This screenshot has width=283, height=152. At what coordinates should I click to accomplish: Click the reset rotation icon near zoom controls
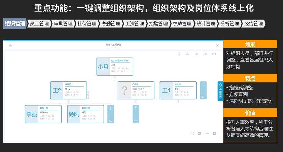coord(192,134)
